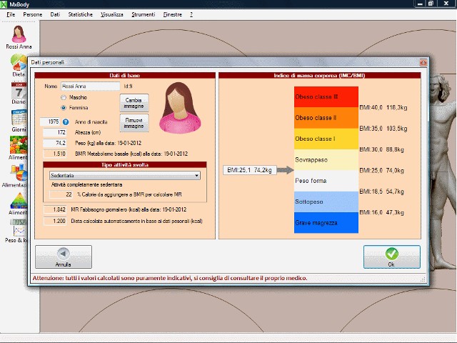Open the Statistiche menu
Image resolution: width=457 pixels, height=343 pixels.
pos(80,14)
